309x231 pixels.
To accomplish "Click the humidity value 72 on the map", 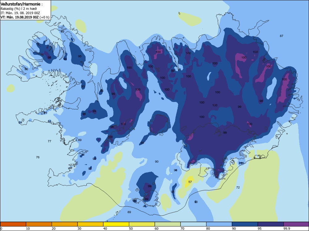I will [238, 187].
